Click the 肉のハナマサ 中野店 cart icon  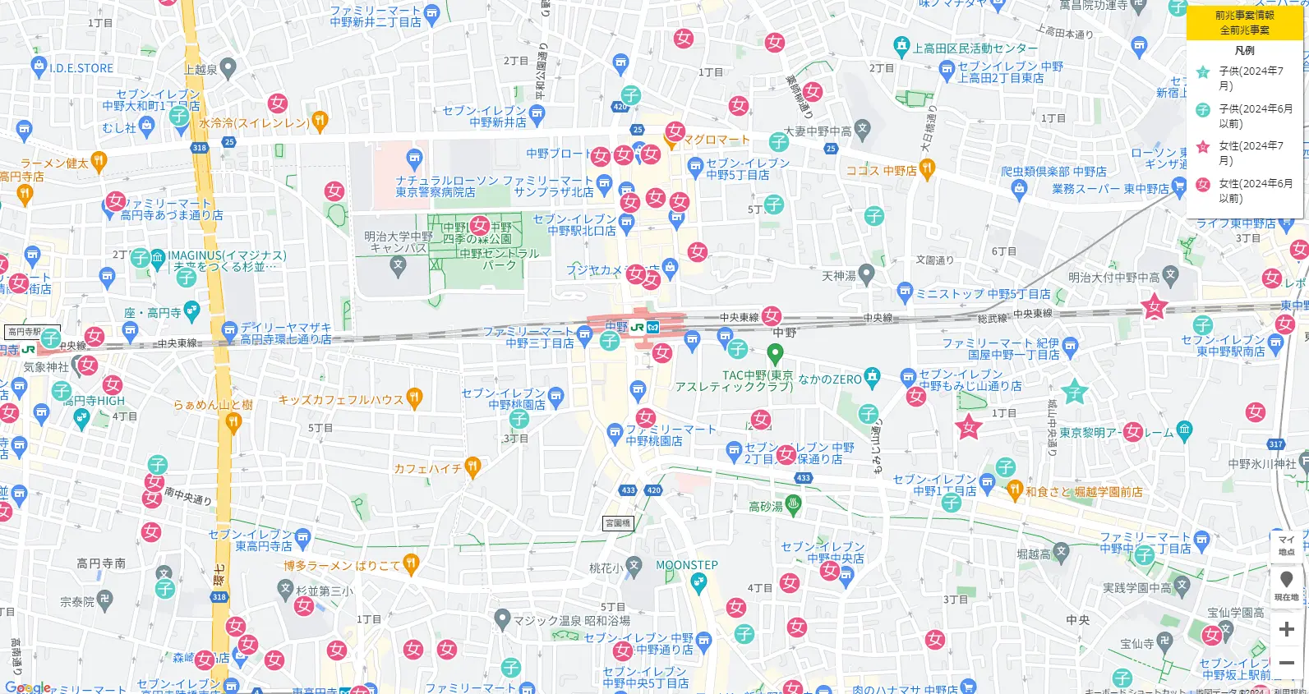tap(968, 687)
